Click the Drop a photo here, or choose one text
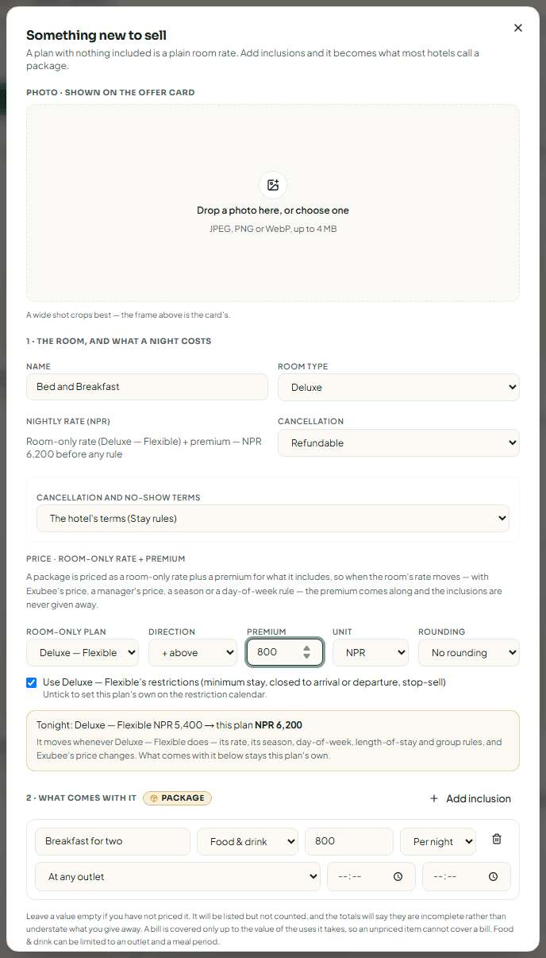This screenshot has width=546, height=958. click(273, 211)
